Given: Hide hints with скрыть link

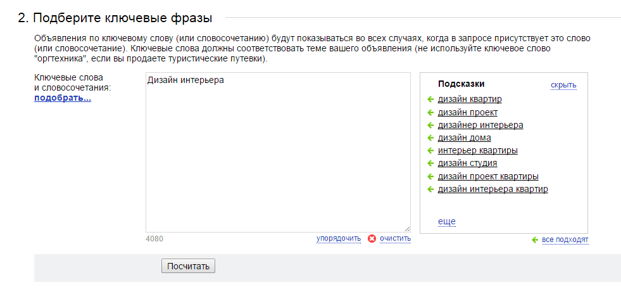Looking at the screenshot, I should coord(563,85).
